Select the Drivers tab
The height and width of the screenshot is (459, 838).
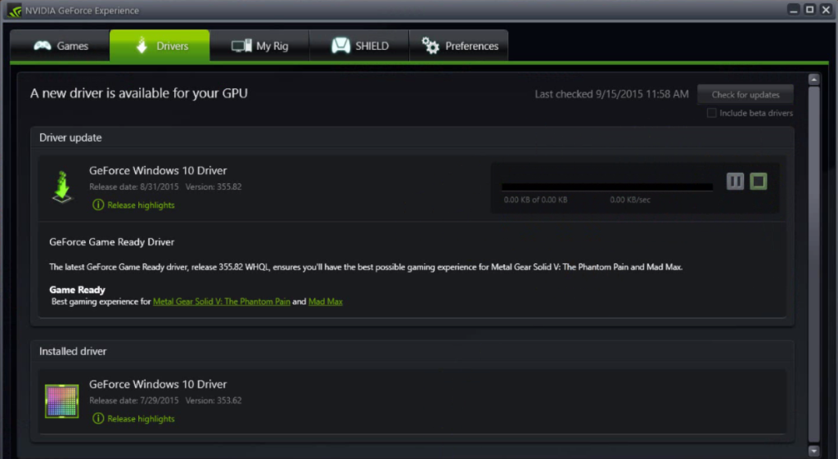160,46
